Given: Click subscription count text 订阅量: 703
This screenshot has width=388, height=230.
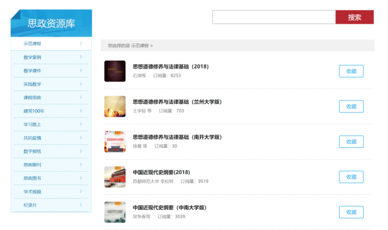Looking at the screenshot, I should pos(171,111).
